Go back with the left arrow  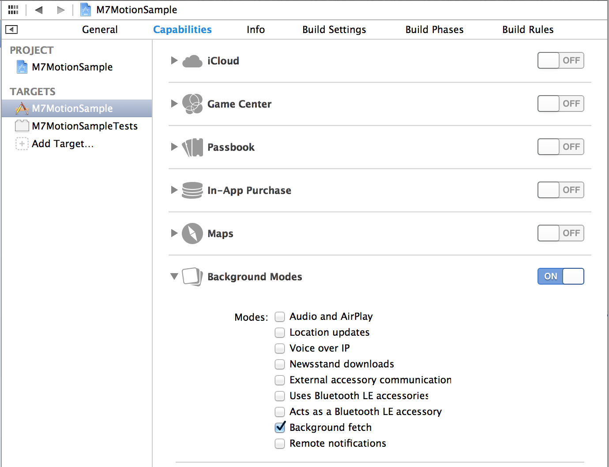[x=39, y=10]
